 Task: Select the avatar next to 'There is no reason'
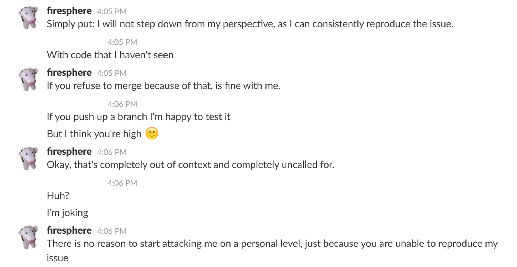tap(28, 237)
